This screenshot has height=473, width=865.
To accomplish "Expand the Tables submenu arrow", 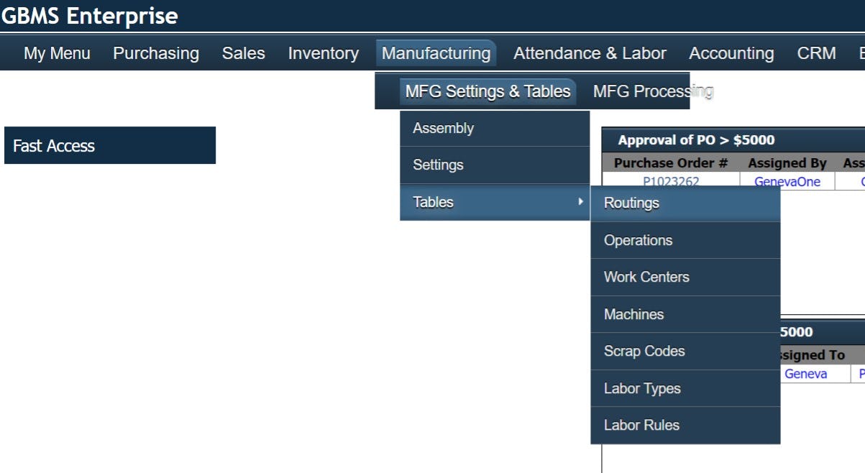I will [x=582, y=202].
